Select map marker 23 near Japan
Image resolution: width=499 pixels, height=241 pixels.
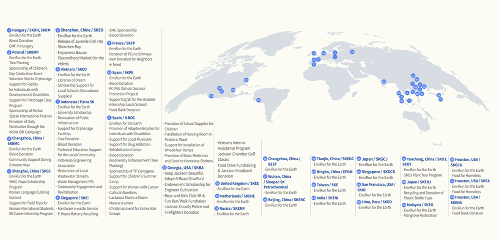point(440,99)
